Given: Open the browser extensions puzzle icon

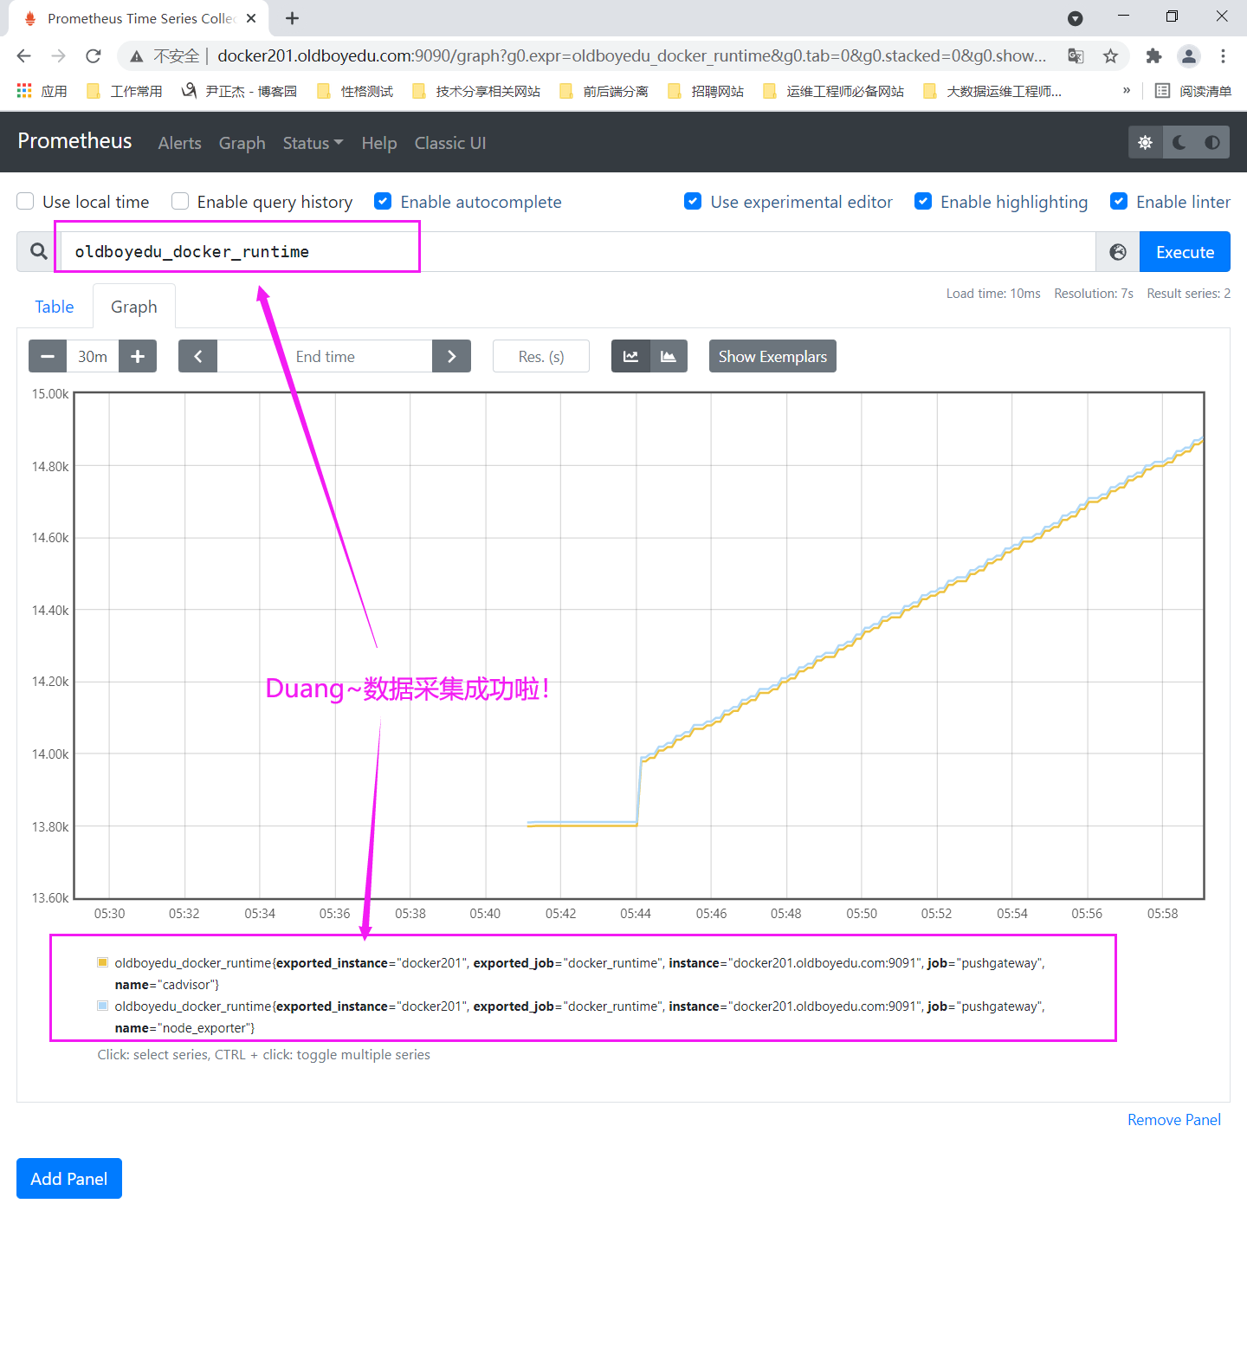Looking at the screenshot, I should tap(1153, 55).
